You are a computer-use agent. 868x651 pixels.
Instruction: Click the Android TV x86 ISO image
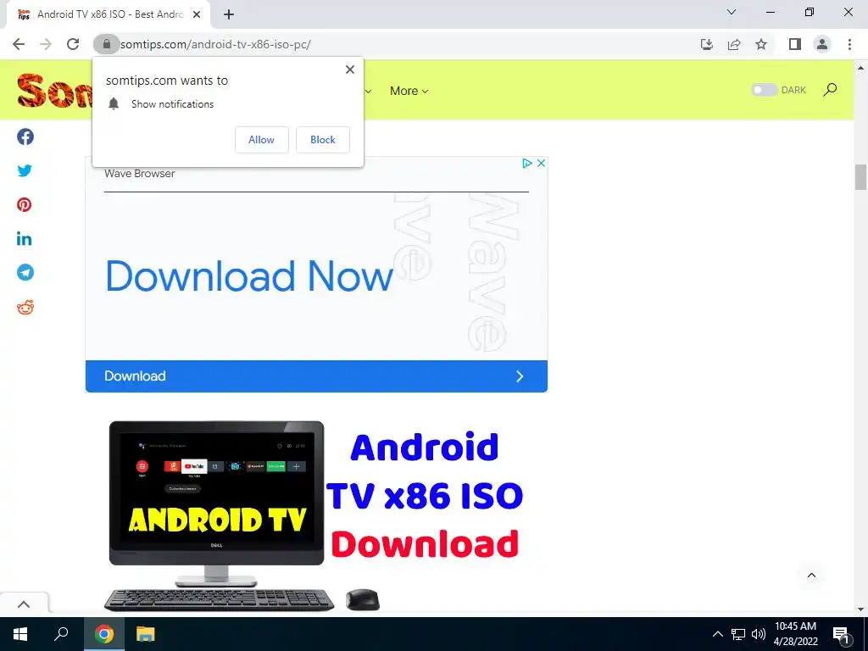[x=316, y=515]
